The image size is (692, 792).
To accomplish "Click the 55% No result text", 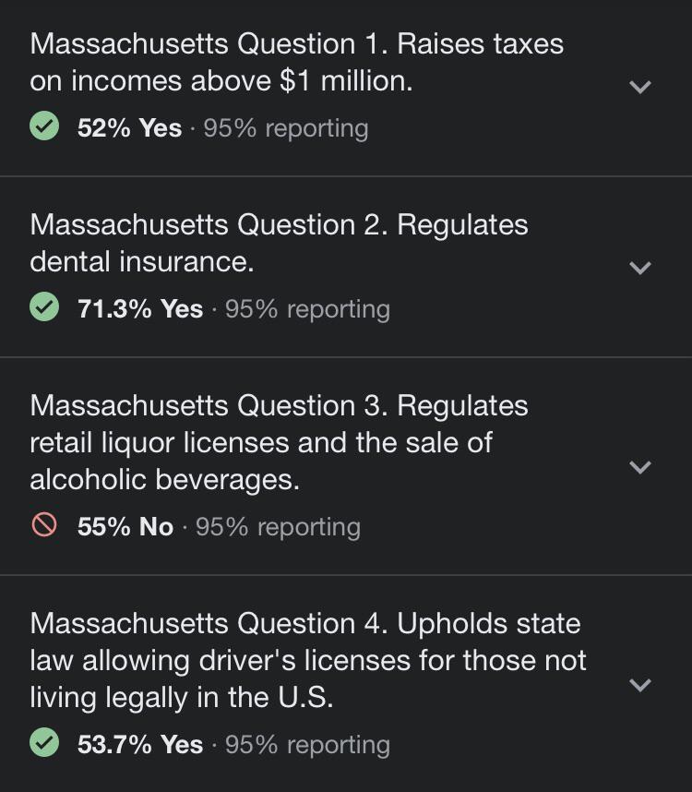I will (x=125, y=526).
